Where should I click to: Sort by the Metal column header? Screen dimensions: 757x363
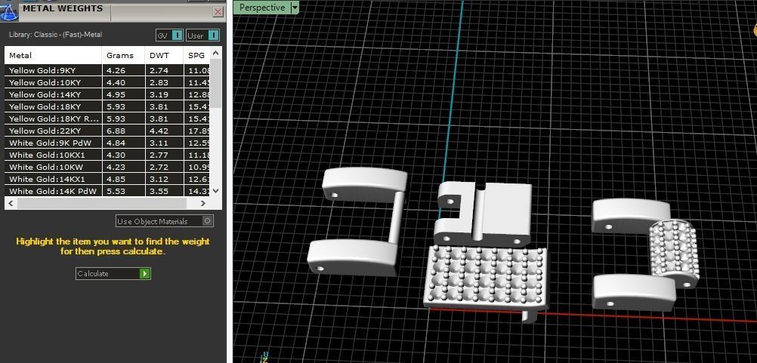(x=53, y=55)
